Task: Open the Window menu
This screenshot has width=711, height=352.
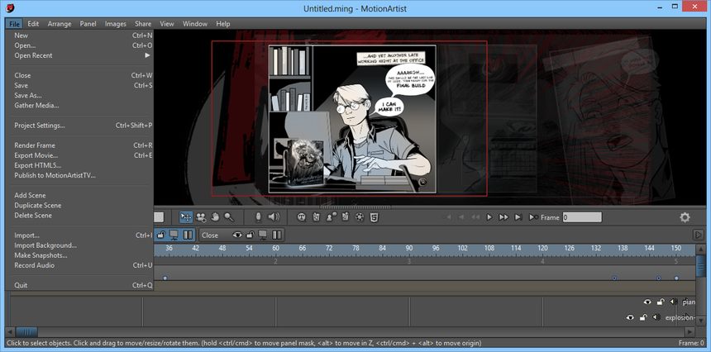Action: coord(195,24)
